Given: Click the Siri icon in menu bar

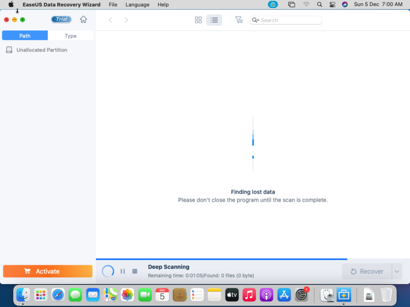Looking at the screenshot, I should [x=345, y=5].
